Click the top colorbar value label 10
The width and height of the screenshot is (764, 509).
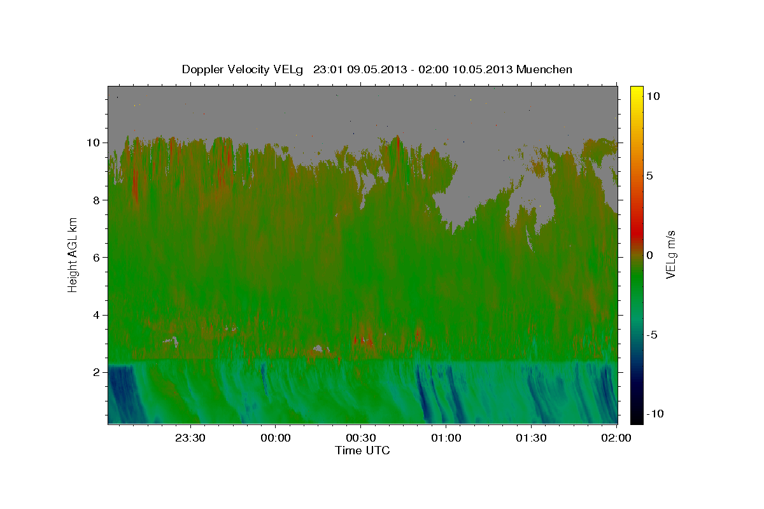click(653, 96)
